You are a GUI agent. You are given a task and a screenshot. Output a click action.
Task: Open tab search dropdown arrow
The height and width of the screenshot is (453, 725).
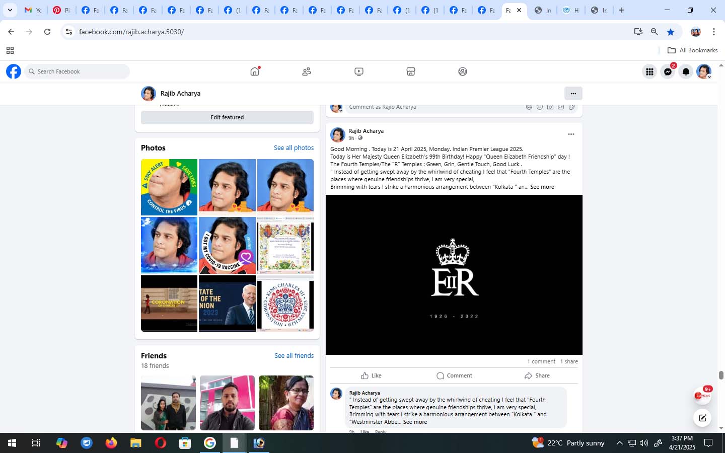tap(10, 10)
